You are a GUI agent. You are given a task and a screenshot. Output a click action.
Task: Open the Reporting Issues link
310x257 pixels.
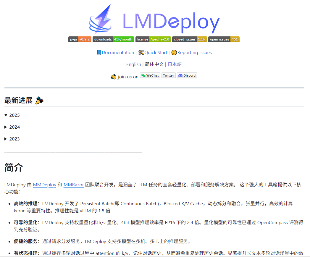191,53
